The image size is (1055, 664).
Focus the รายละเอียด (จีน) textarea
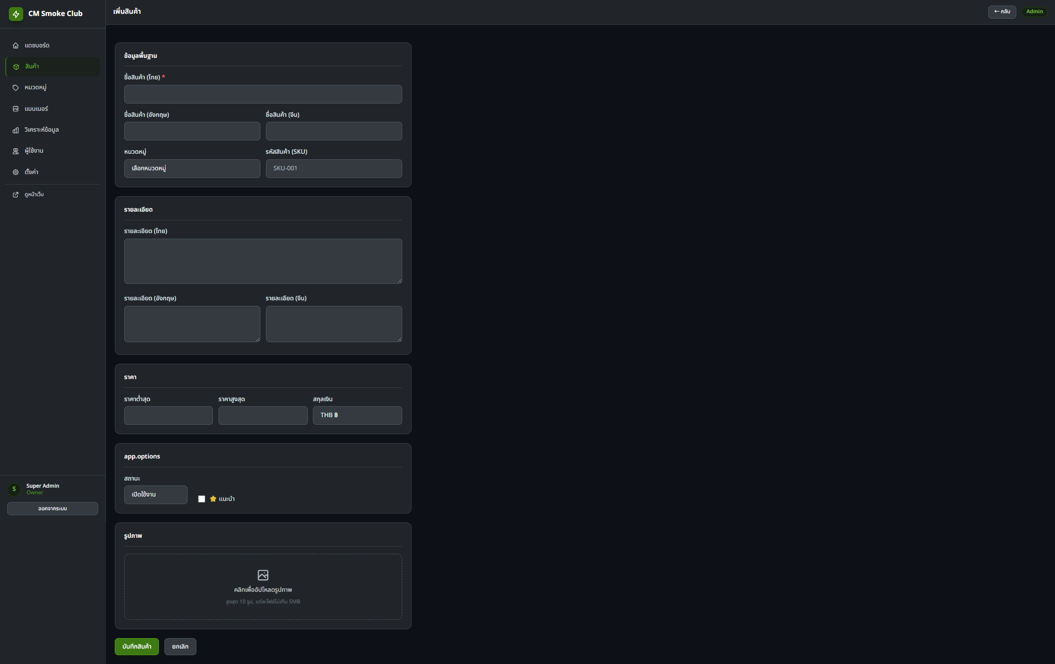(x=334, y=324)
